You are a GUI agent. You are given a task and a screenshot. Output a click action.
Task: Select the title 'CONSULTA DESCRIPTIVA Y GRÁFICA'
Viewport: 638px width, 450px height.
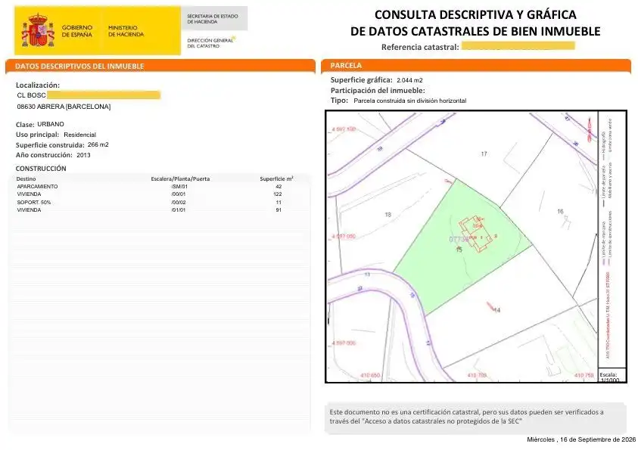475,14
